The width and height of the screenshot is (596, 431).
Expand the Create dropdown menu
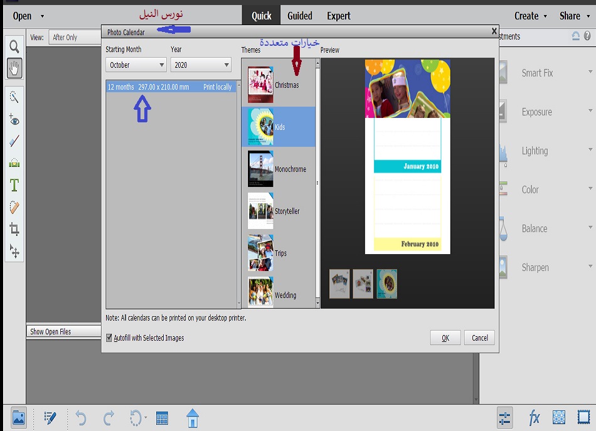[531, 16]
